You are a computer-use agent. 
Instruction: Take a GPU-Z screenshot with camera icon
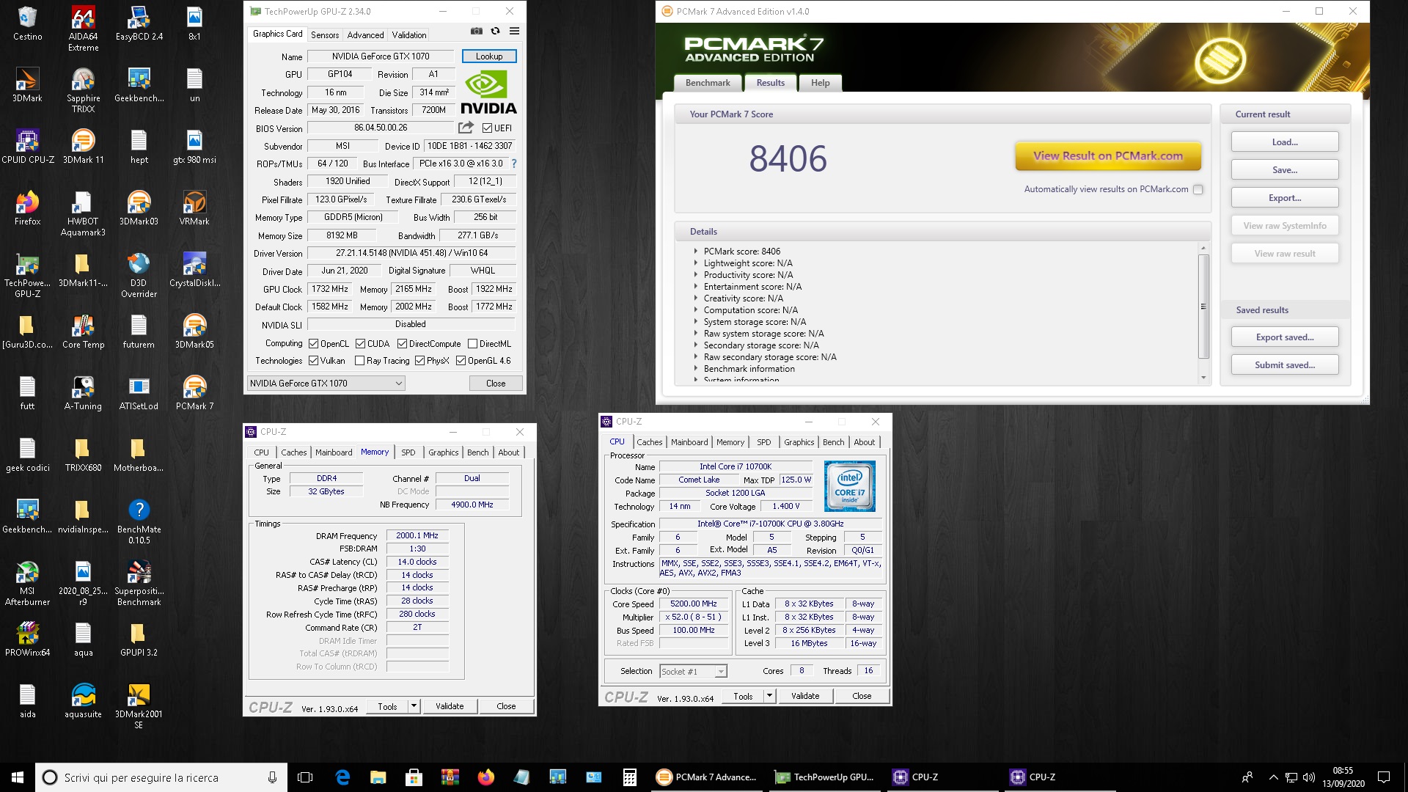[477, 32]
